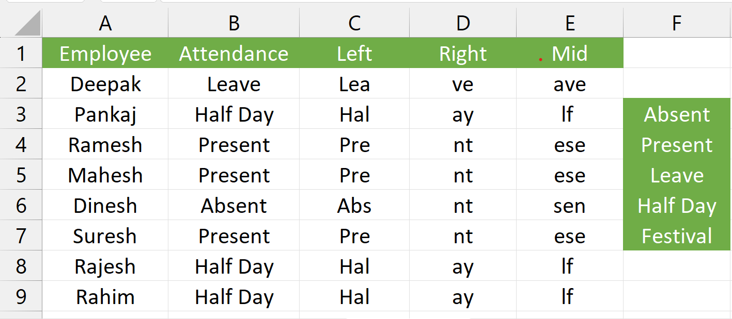Select the "Abs" cell in Left column
This screenshot has height=319, width=732.
click(x=354, y=206)
